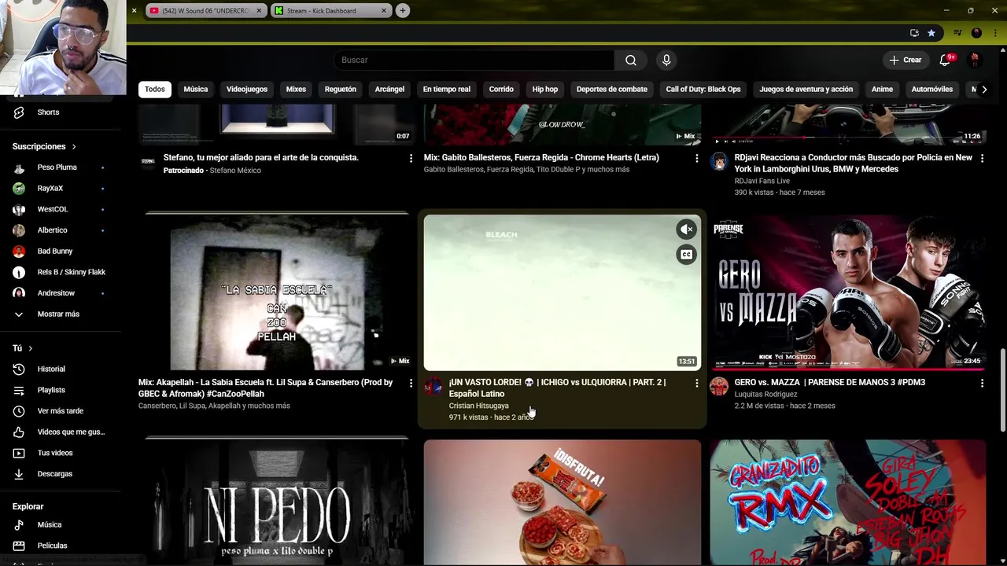The width and height of the screenshot is (1007, 566).
Task: Open Luquitas Rodriguez channel link
Action: pos(765,395)
